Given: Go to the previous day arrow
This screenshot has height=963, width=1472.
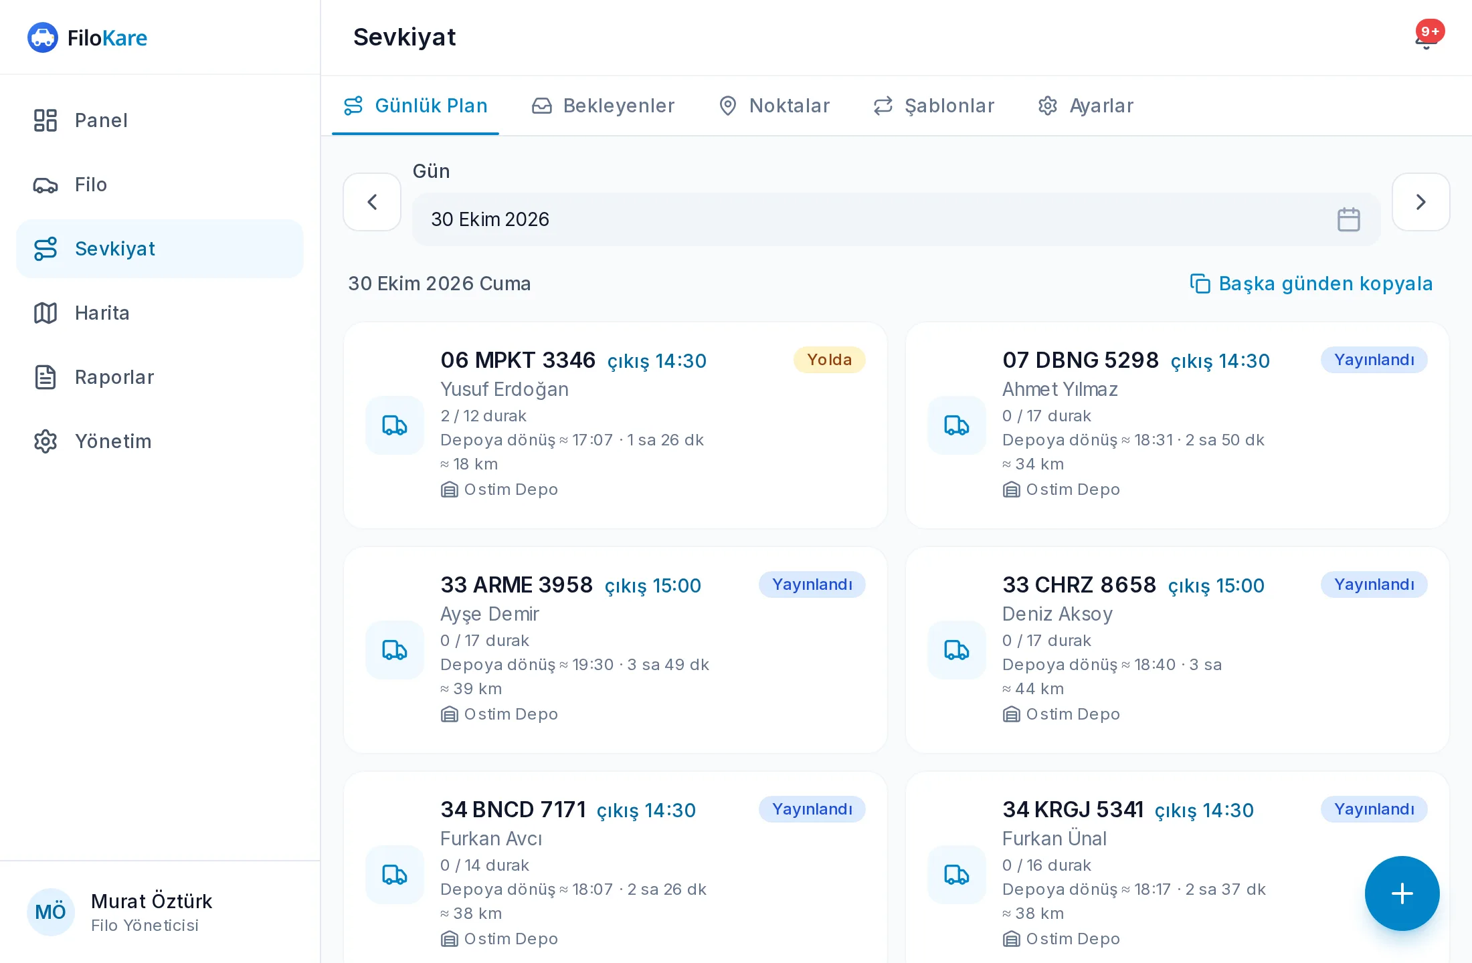Looking at the screenshot, I should 372,202.
